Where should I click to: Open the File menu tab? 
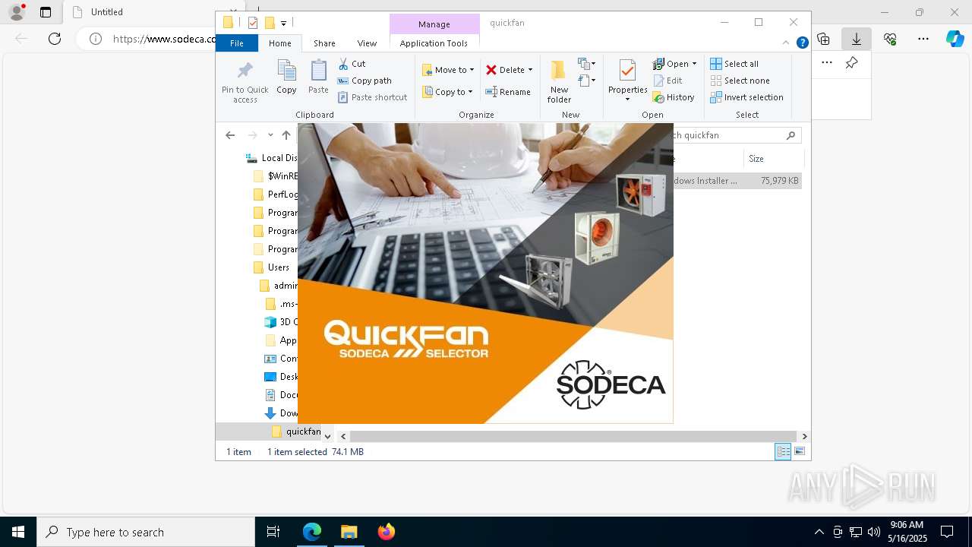pos(237,43)
